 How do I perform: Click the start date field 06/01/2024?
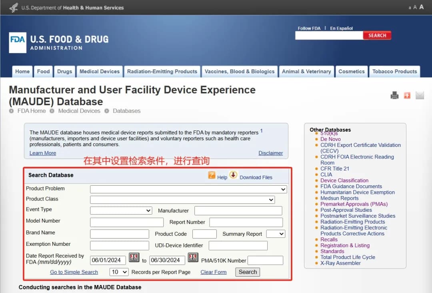(x=108, y=261)
